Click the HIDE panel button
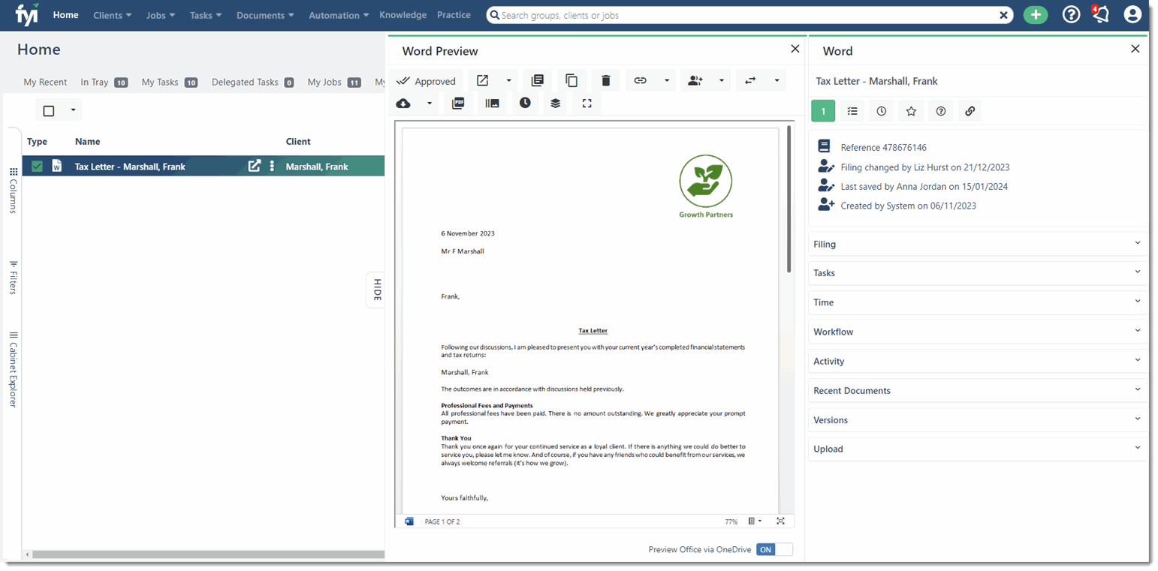Screen dimensions: 1158x571 tap(377, 290)
